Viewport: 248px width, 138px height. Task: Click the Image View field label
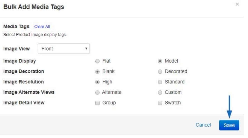(16, 49)
